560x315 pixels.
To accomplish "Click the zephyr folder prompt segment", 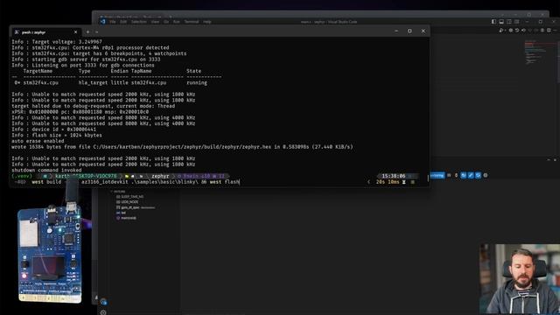I will click(x=160, y=176).
